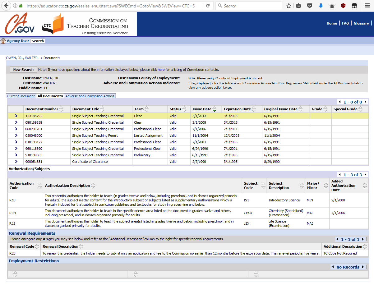
Task: Open the bookmarks list icon
Action: tap(298, 6)
